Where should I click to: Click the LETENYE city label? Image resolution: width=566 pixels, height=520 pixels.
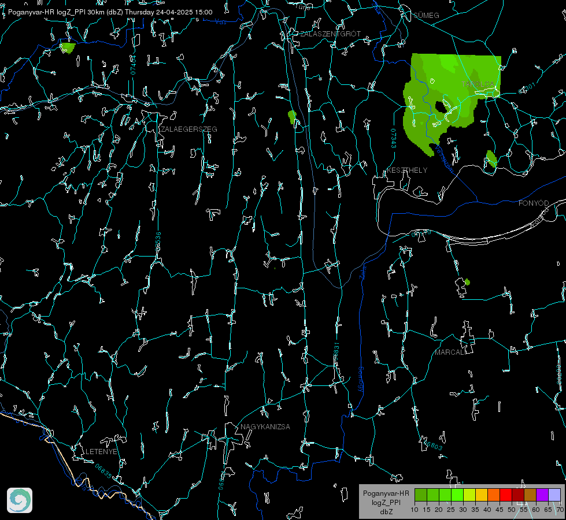[101, 452]
